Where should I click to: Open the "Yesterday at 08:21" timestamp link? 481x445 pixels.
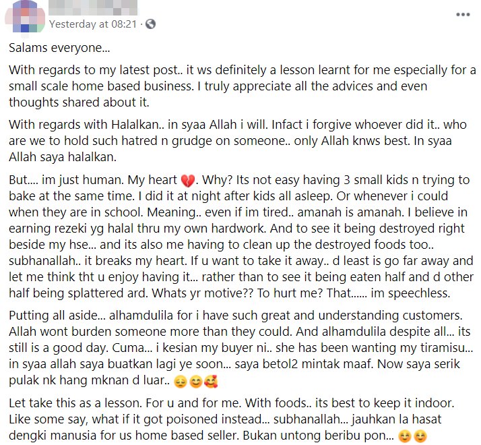(93, 24)
